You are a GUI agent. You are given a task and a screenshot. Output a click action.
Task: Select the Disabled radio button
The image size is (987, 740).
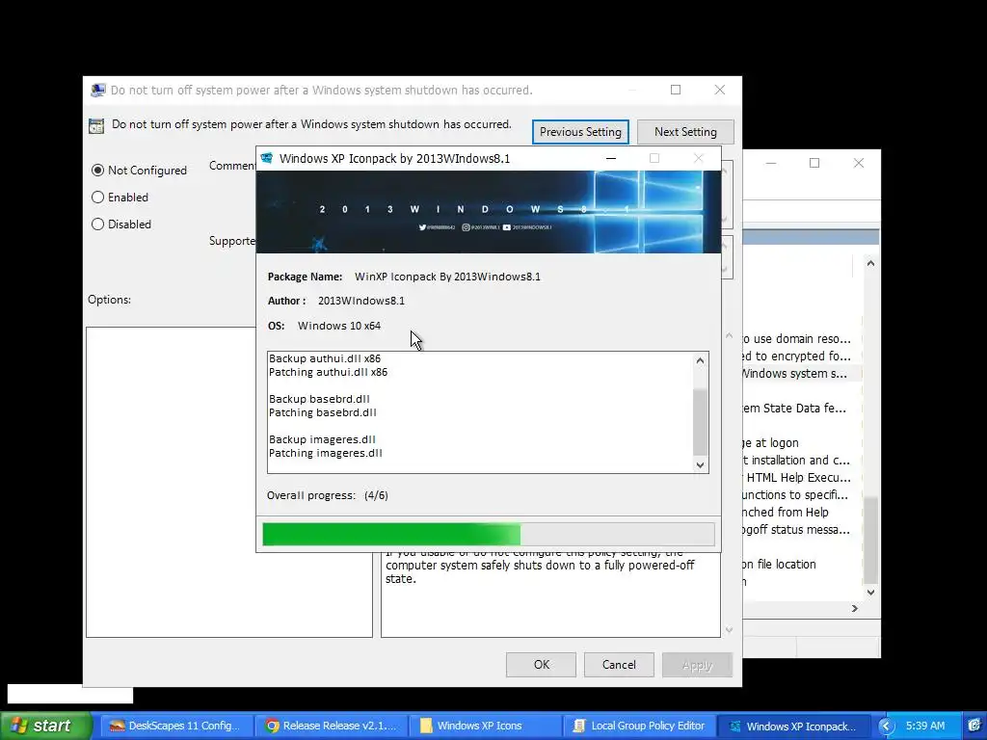(97, 224)
